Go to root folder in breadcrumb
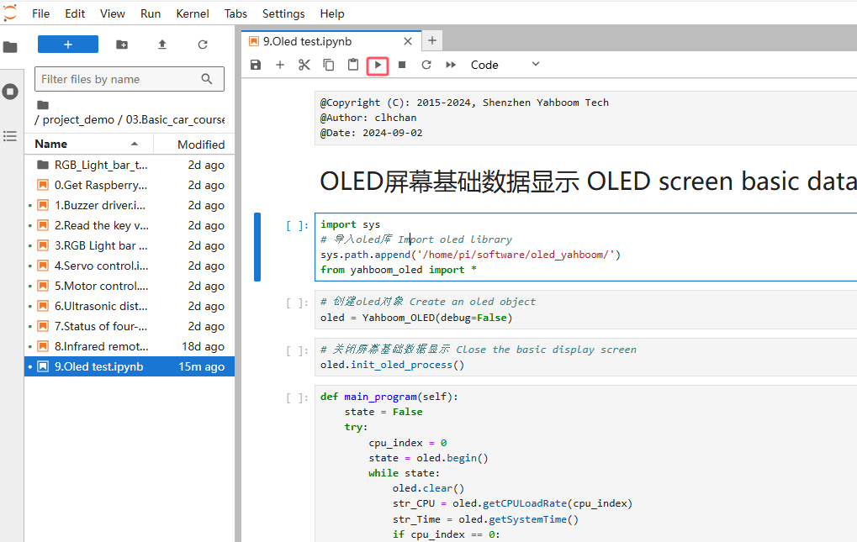 (43, 105)
